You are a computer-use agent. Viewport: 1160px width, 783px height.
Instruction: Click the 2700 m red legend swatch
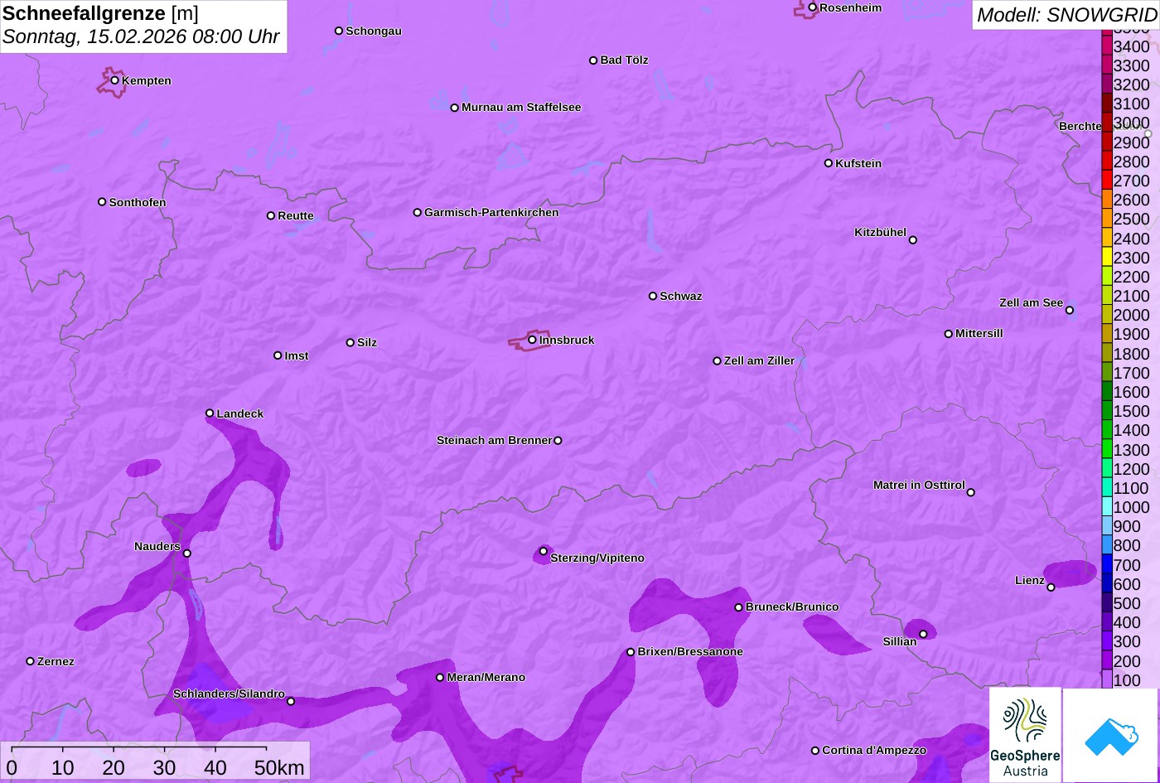1107,181
